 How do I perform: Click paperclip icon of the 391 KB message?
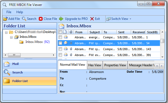(x=71, y=55)
